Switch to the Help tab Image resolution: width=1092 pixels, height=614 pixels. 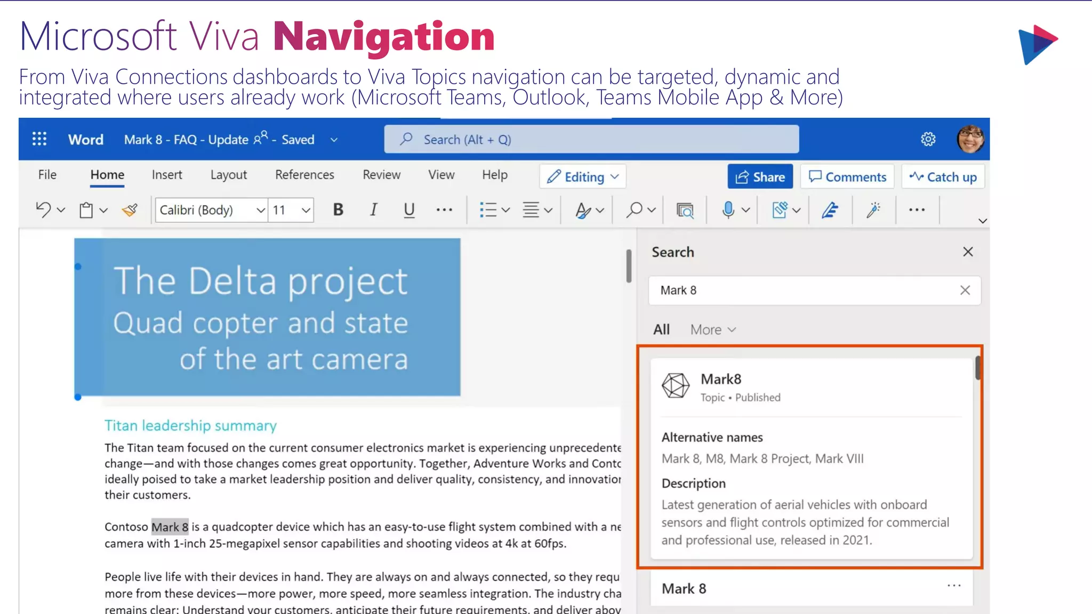point(495,174)
